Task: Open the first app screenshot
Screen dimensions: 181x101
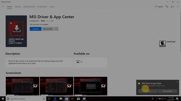Action: pos(22,86)
